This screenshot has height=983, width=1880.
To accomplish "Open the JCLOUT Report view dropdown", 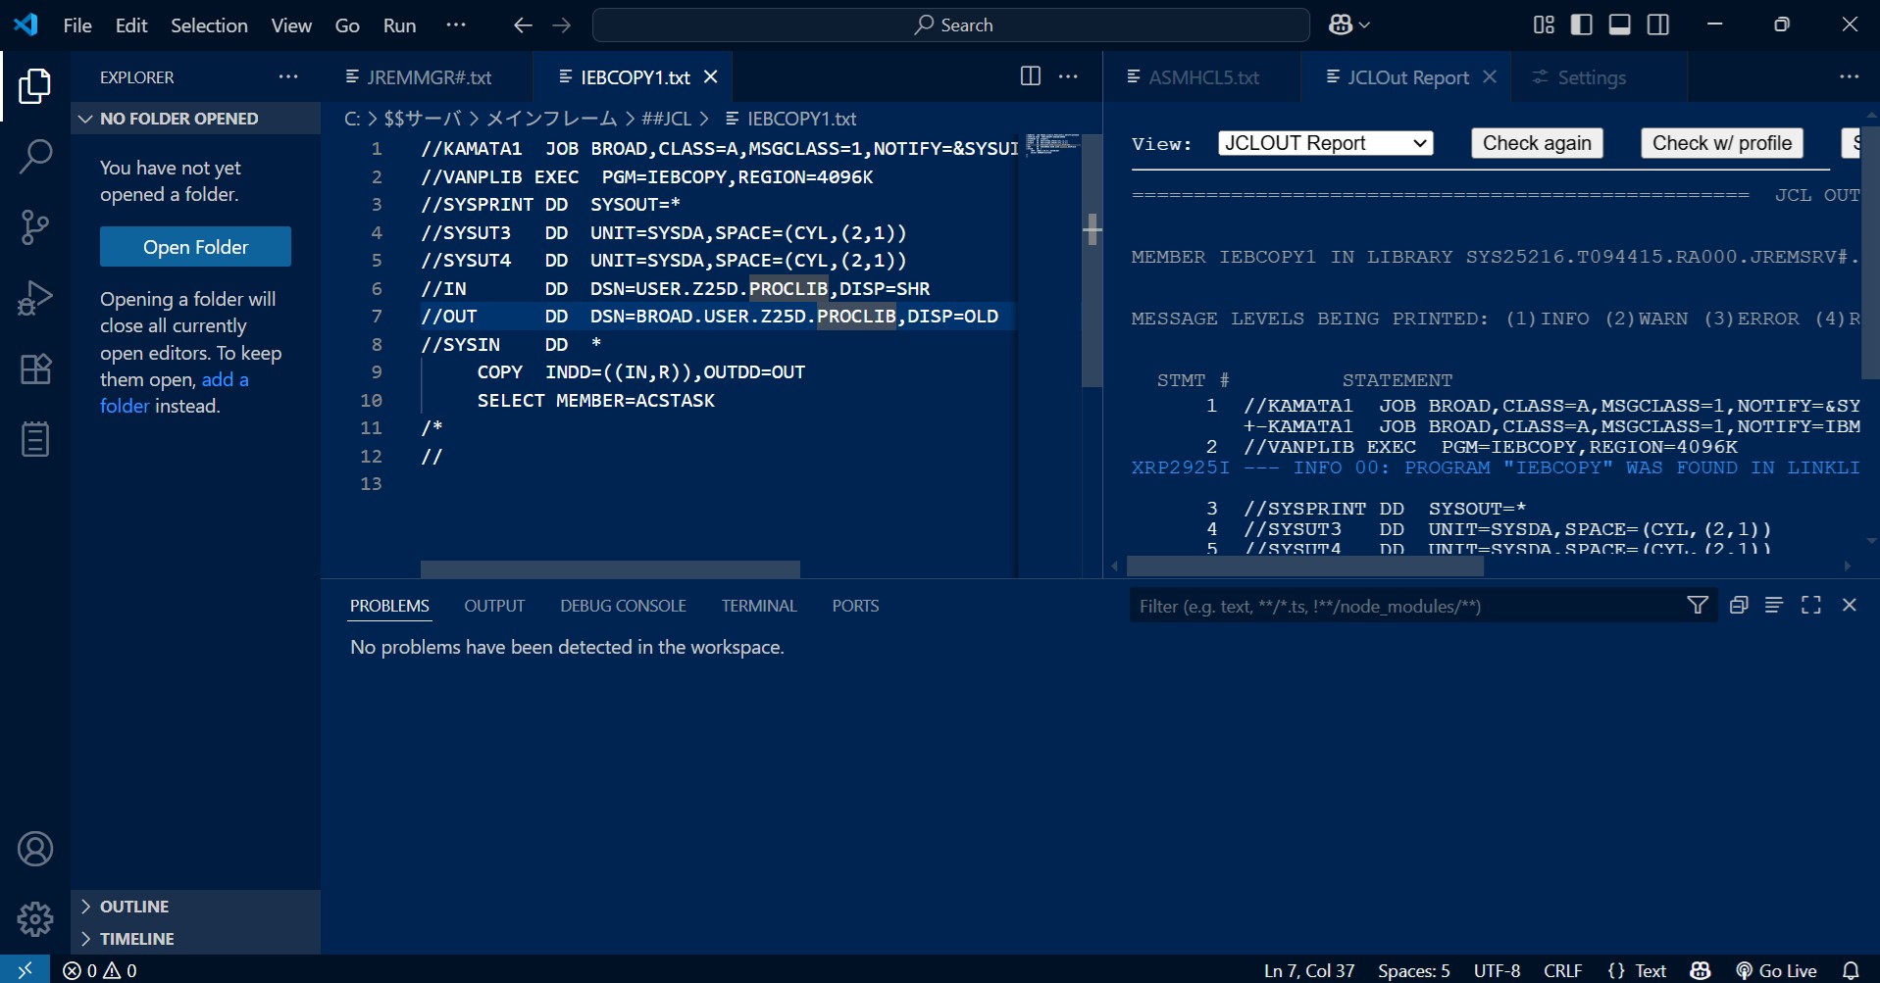I will coord(1325,142).
